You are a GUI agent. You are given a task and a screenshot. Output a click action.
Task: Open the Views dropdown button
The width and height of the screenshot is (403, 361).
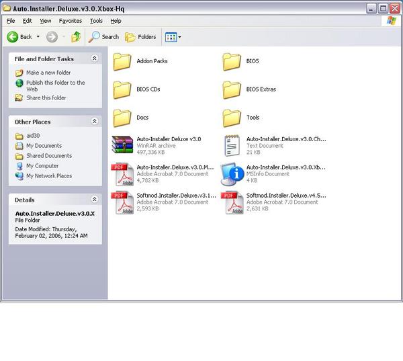tap(173, 37)
